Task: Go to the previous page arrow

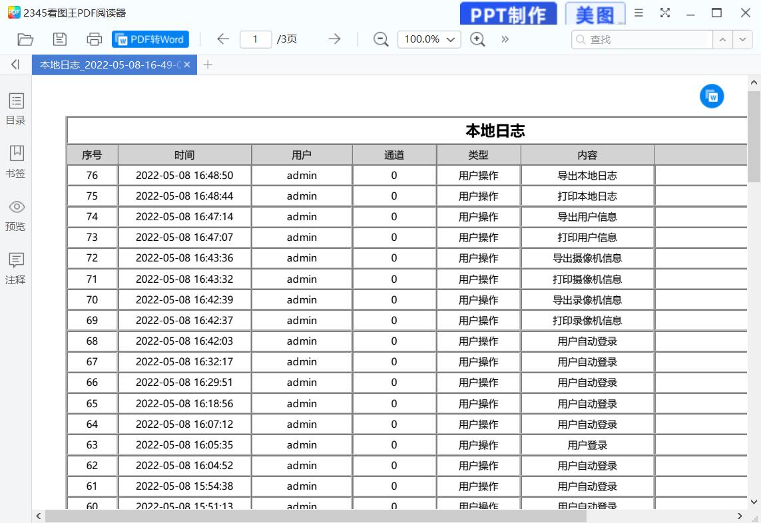Action: coord(223,39)
